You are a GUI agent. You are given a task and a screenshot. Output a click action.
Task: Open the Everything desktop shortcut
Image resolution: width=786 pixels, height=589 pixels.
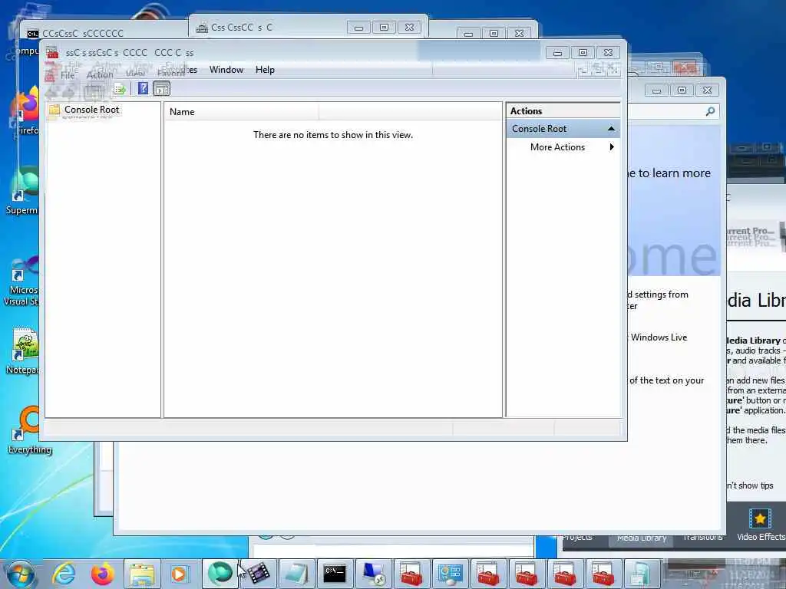coord(29,431)
